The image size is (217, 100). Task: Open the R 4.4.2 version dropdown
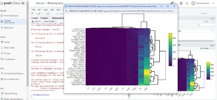204,14
